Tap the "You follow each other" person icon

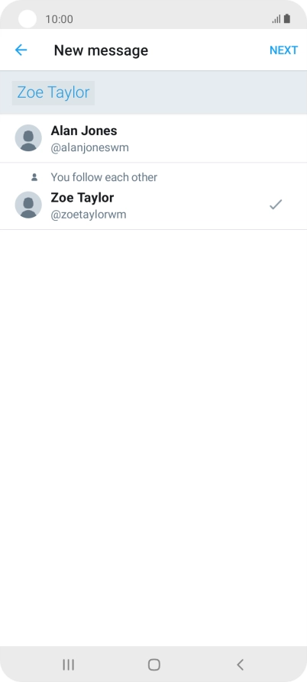(34, 177)
